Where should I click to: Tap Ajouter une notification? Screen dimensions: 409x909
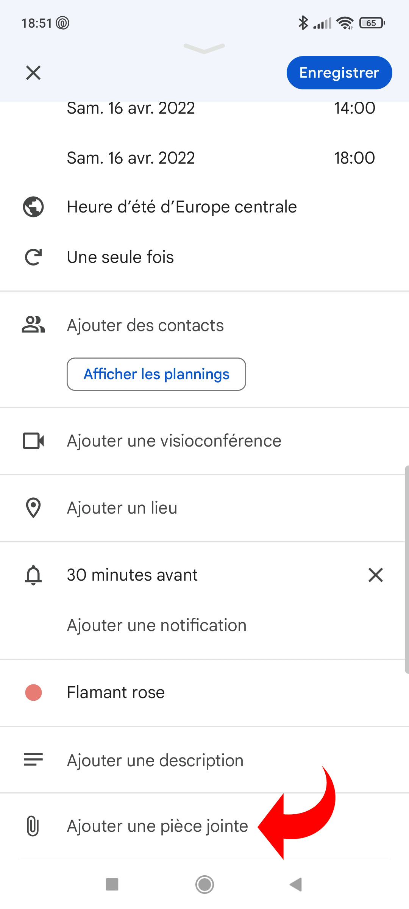[x=157, y=625]
